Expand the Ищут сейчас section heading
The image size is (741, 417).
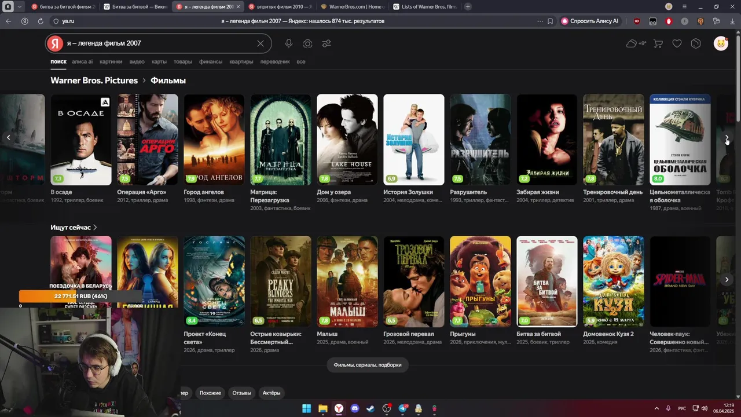pos(74,228)
